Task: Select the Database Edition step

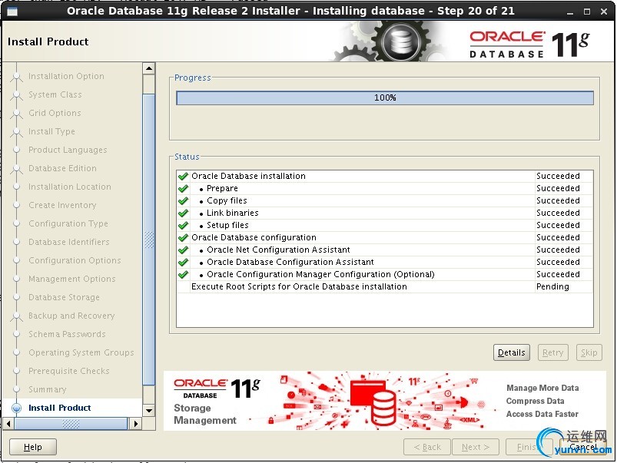Action: point(62,168)
